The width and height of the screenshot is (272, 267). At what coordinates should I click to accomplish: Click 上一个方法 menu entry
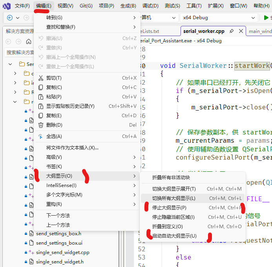click(87, 225)
